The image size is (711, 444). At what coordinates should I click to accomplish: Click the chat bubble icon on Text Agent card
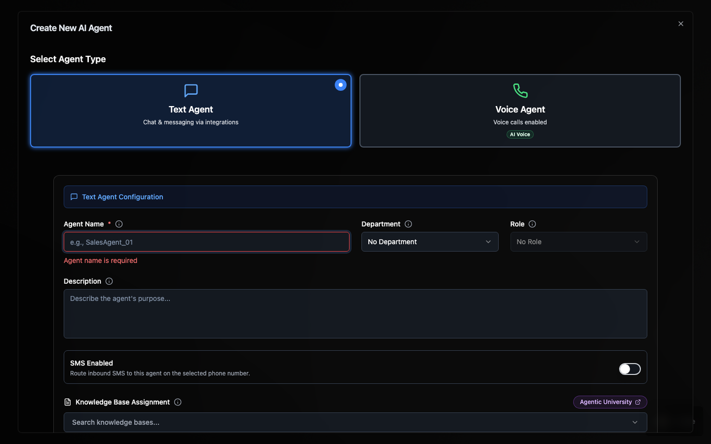pyautogui.click(x=191, y=91)
